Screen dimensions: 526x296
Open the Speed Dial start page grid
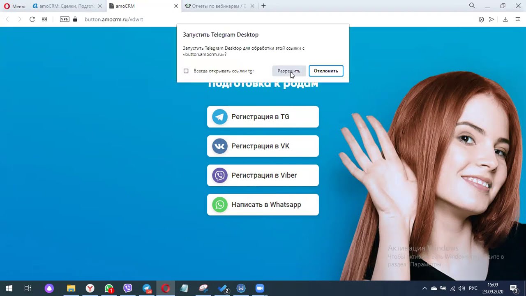[44, 19]
